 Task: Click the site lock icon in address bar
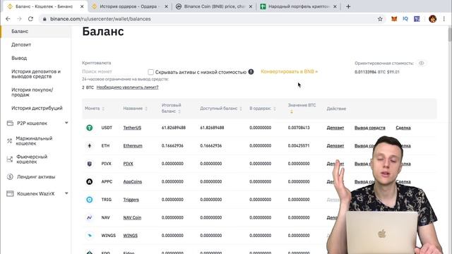44,19
